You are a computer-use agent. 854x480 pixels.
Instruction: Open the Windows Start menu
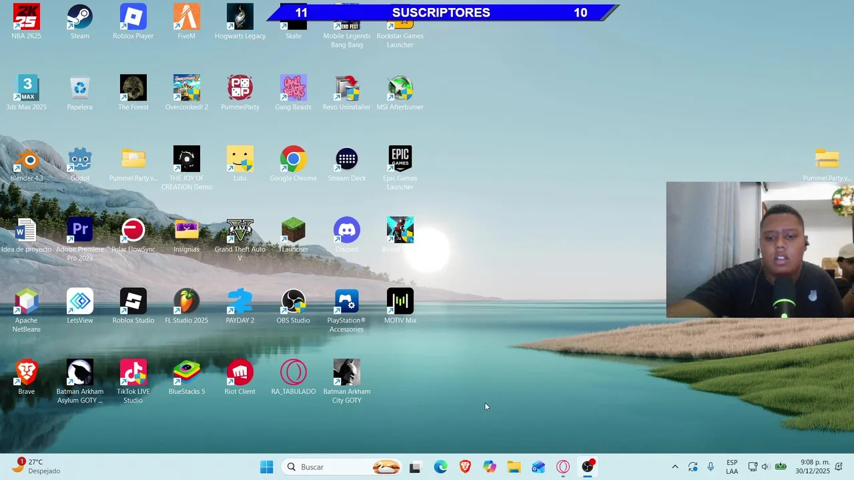pos(266,467)
